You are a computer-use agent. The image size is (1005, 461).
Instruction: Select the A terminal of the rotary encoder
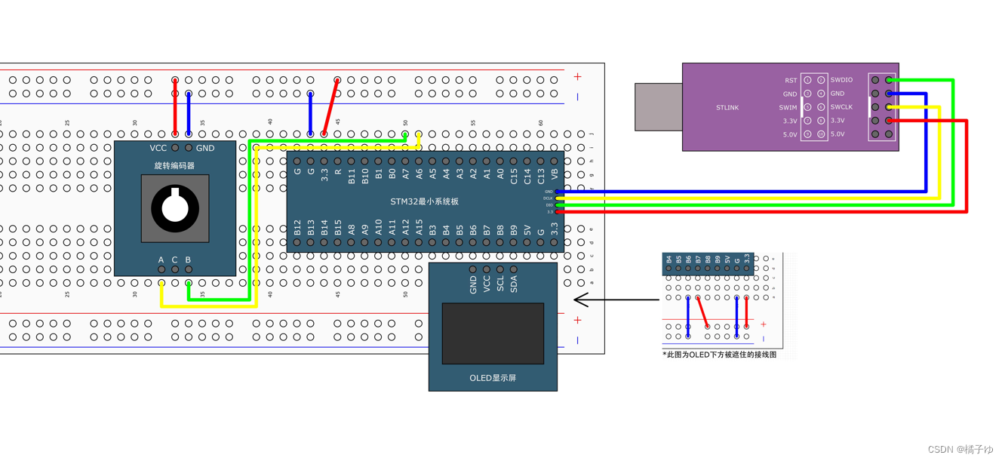point(161,270)
